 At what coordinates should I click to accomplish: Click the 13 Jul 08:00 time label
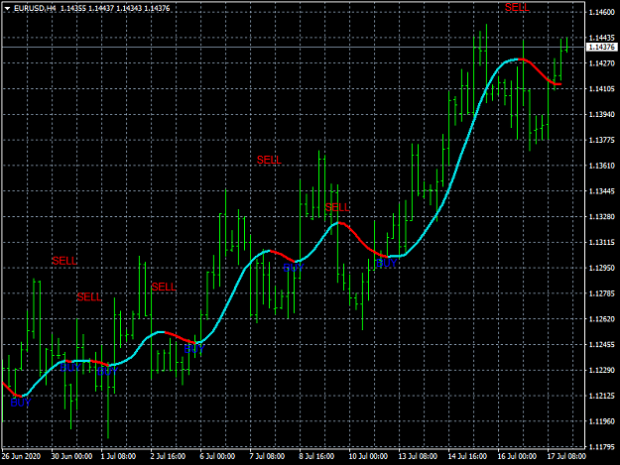tap(418, 456)
